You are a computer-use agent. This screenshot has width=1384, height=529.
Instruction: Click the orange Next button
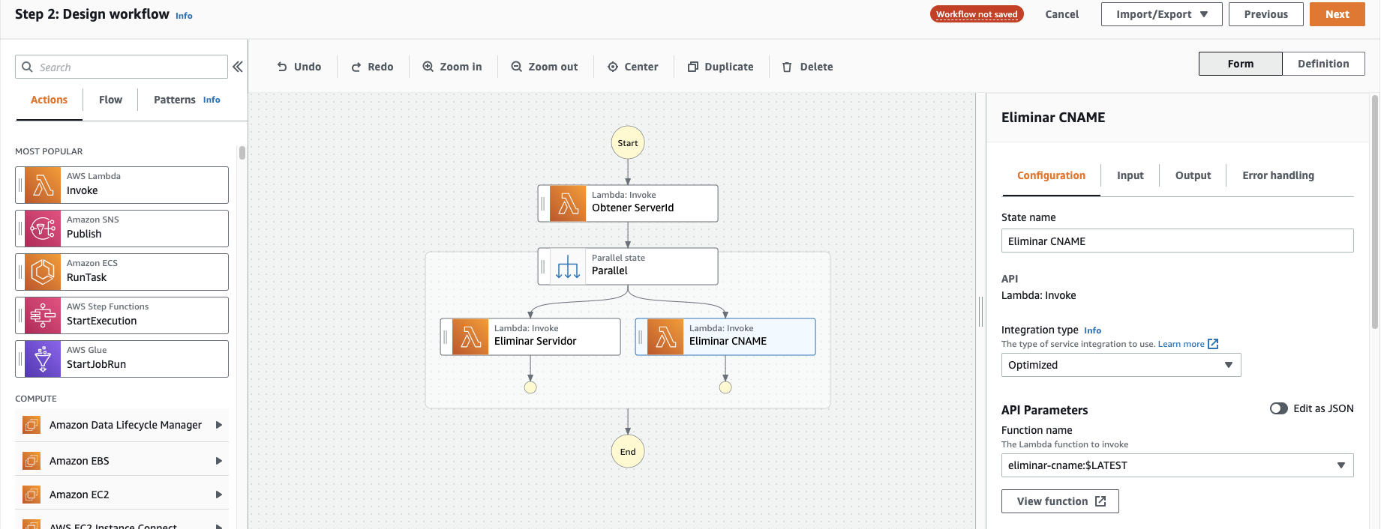point(1337,14)
